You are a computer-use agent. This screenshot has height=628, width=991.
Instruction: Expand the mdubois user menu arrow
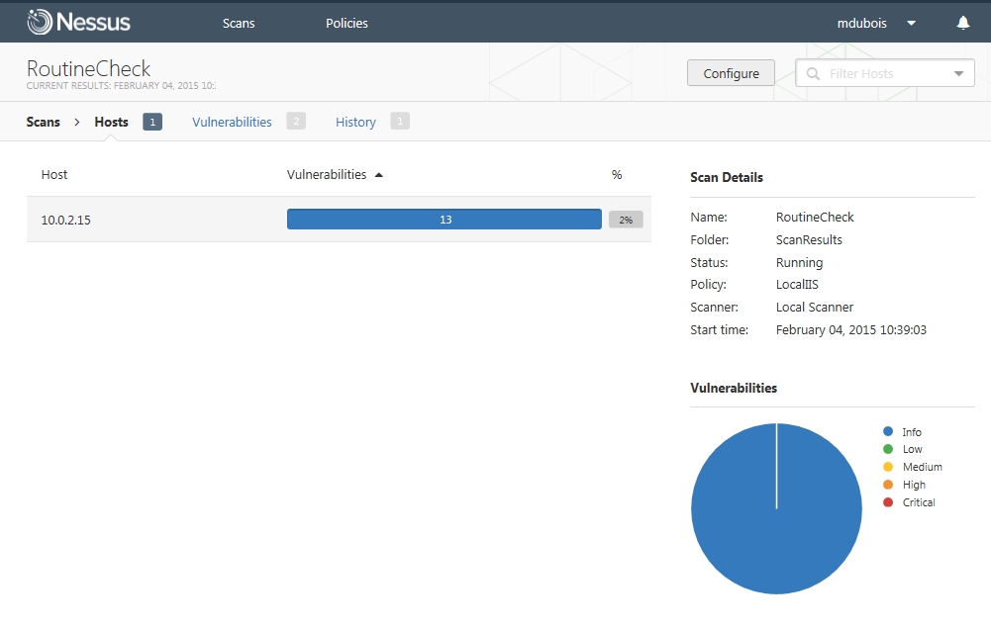[912, 24]
